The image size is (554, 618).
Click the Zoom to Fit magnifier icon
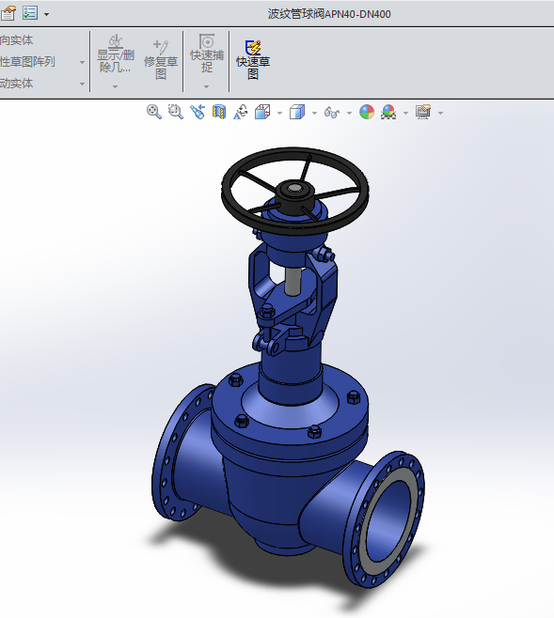(x=154, y=112)
